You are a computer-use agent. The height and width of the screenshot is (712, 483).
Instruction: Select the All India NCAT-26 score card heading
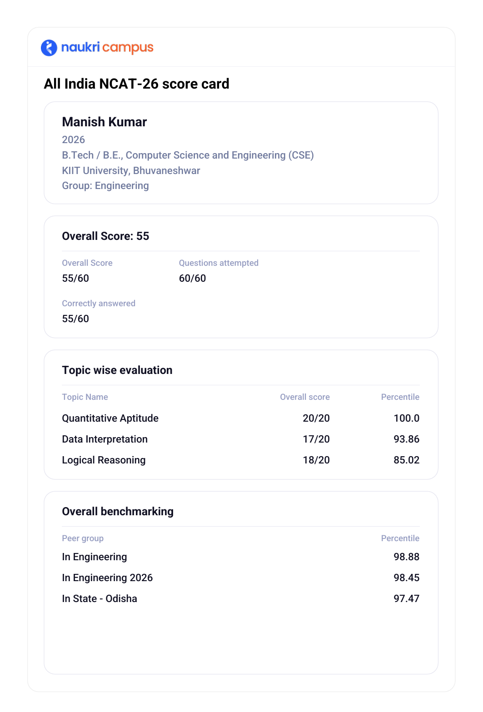136,84
